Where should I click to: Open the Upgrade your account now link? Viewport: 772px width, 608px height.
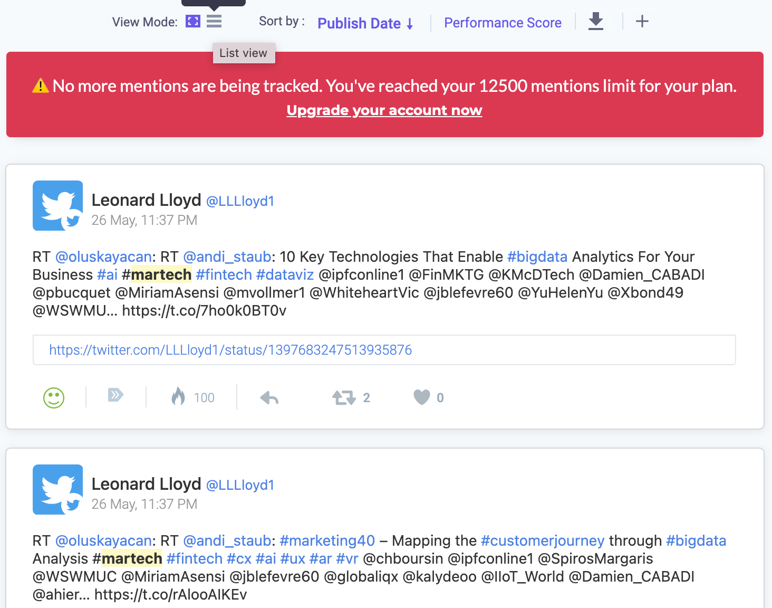[x=384, y=110]
